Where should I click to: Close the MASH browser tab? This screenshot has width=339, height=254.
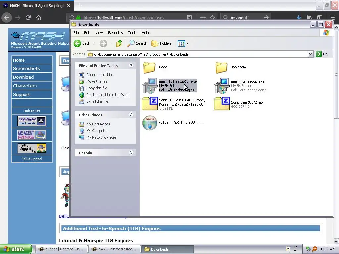pos(69,6)
